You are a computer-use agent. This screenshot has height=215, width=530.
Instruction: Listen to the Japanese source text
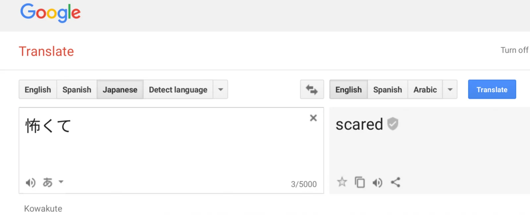[x=30, y=183]
